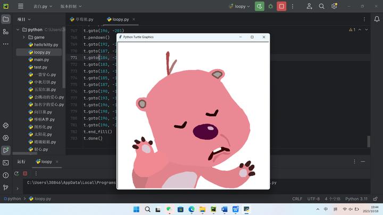Open IDE settings gear

pos(334,6)
